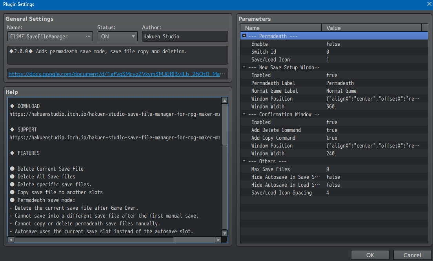Click Help horizontal scroll left arrow
The image size is (433, 261).
(11, 240)
